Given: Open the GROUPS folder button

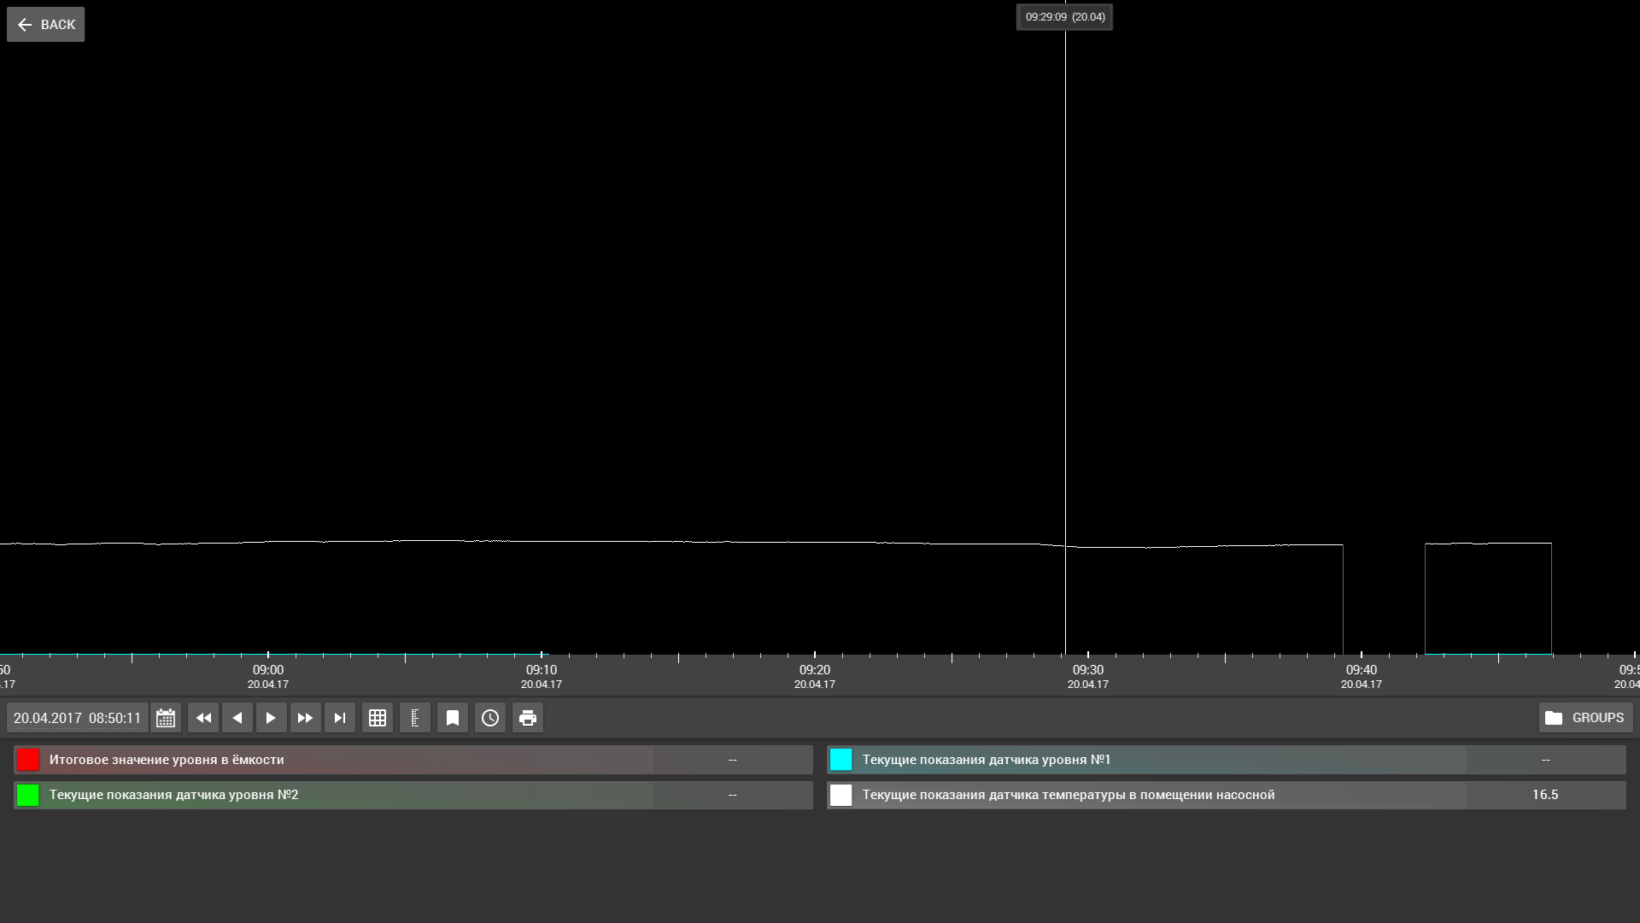Looking at the screenshot, I should 1585,718.
